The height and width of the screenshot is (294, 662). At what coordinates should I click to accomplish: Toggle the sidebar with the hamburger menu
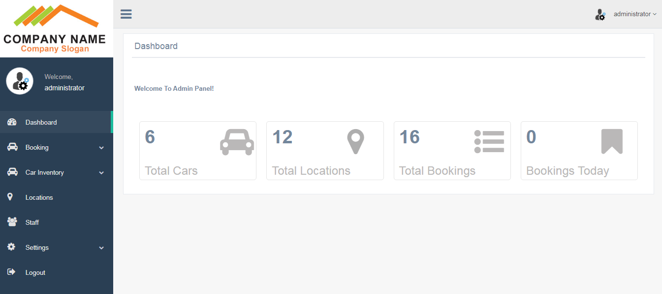tap(126, 14)
